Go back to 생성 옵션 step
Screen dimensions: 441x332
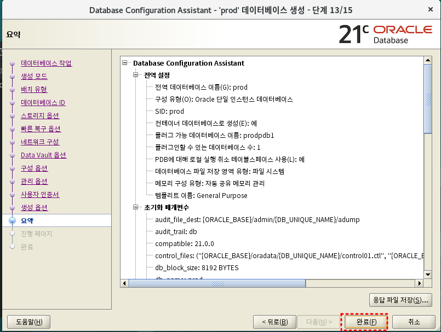(x=35, y=208)
